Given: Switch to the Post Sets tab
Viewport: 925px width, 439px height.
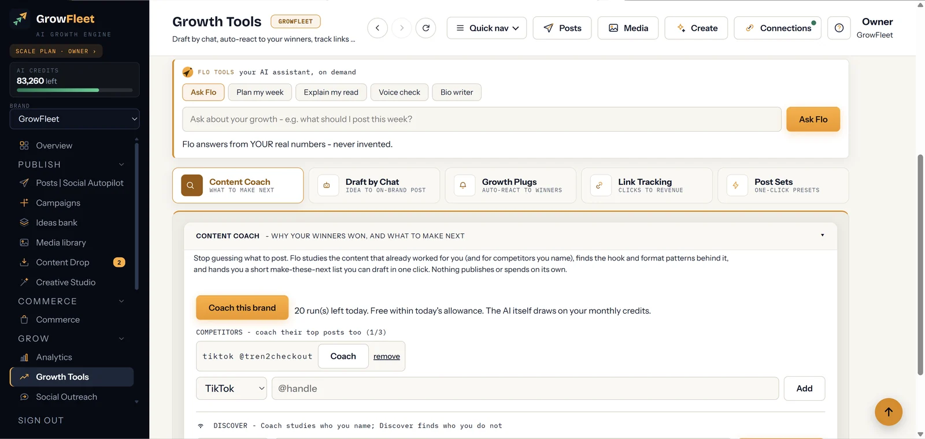Looking at the screenshot, I should [783, 185].
